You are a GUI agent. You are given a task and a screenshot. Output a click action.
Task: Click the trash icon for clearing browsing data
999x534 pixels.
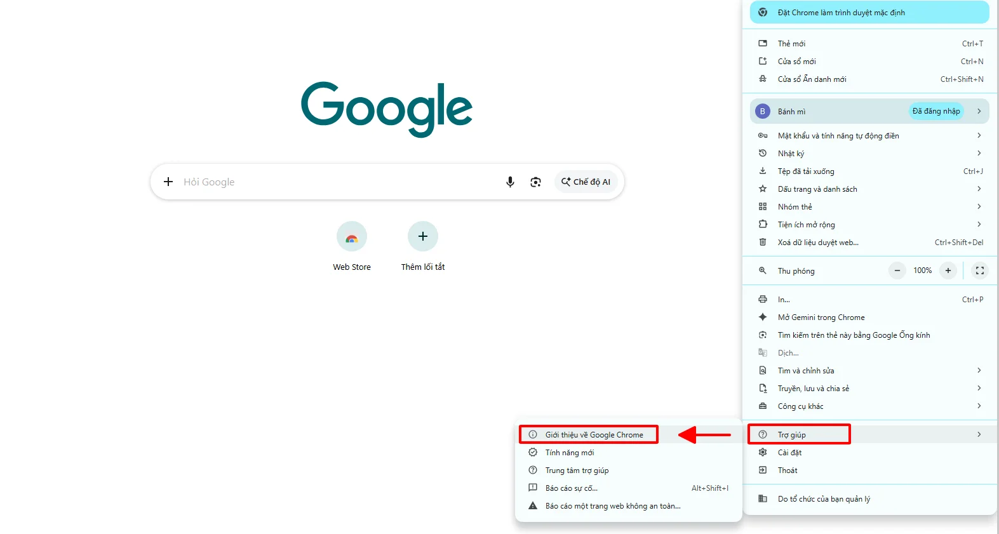tap(763, 242)
